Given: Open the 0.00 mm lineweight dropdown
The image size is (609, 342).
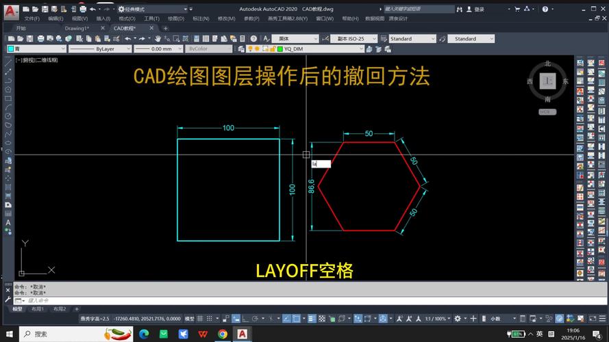Looking at the screenshot, I should click(x=158, y=49).
